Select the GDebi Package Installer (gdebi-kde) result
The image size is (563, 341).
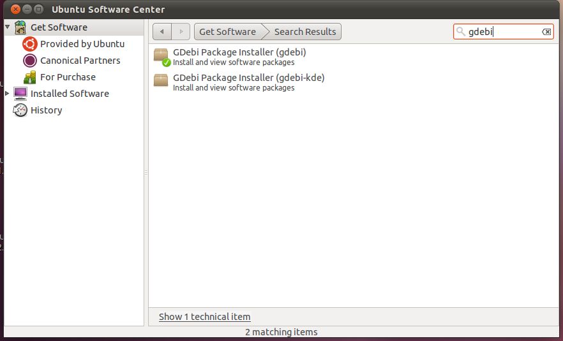pos(354,82)
